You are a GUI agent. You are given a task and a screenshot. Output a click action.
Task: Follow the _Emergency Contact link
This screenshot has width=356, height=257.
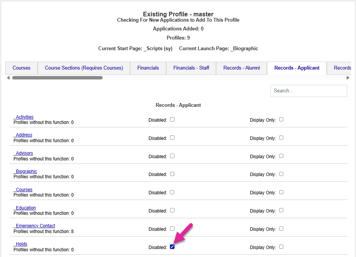pyautogui.click(x=34, y=226)
